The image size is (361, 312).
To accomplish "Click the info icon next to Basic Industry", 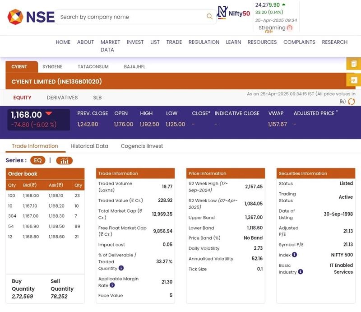I will coord(301,272).
